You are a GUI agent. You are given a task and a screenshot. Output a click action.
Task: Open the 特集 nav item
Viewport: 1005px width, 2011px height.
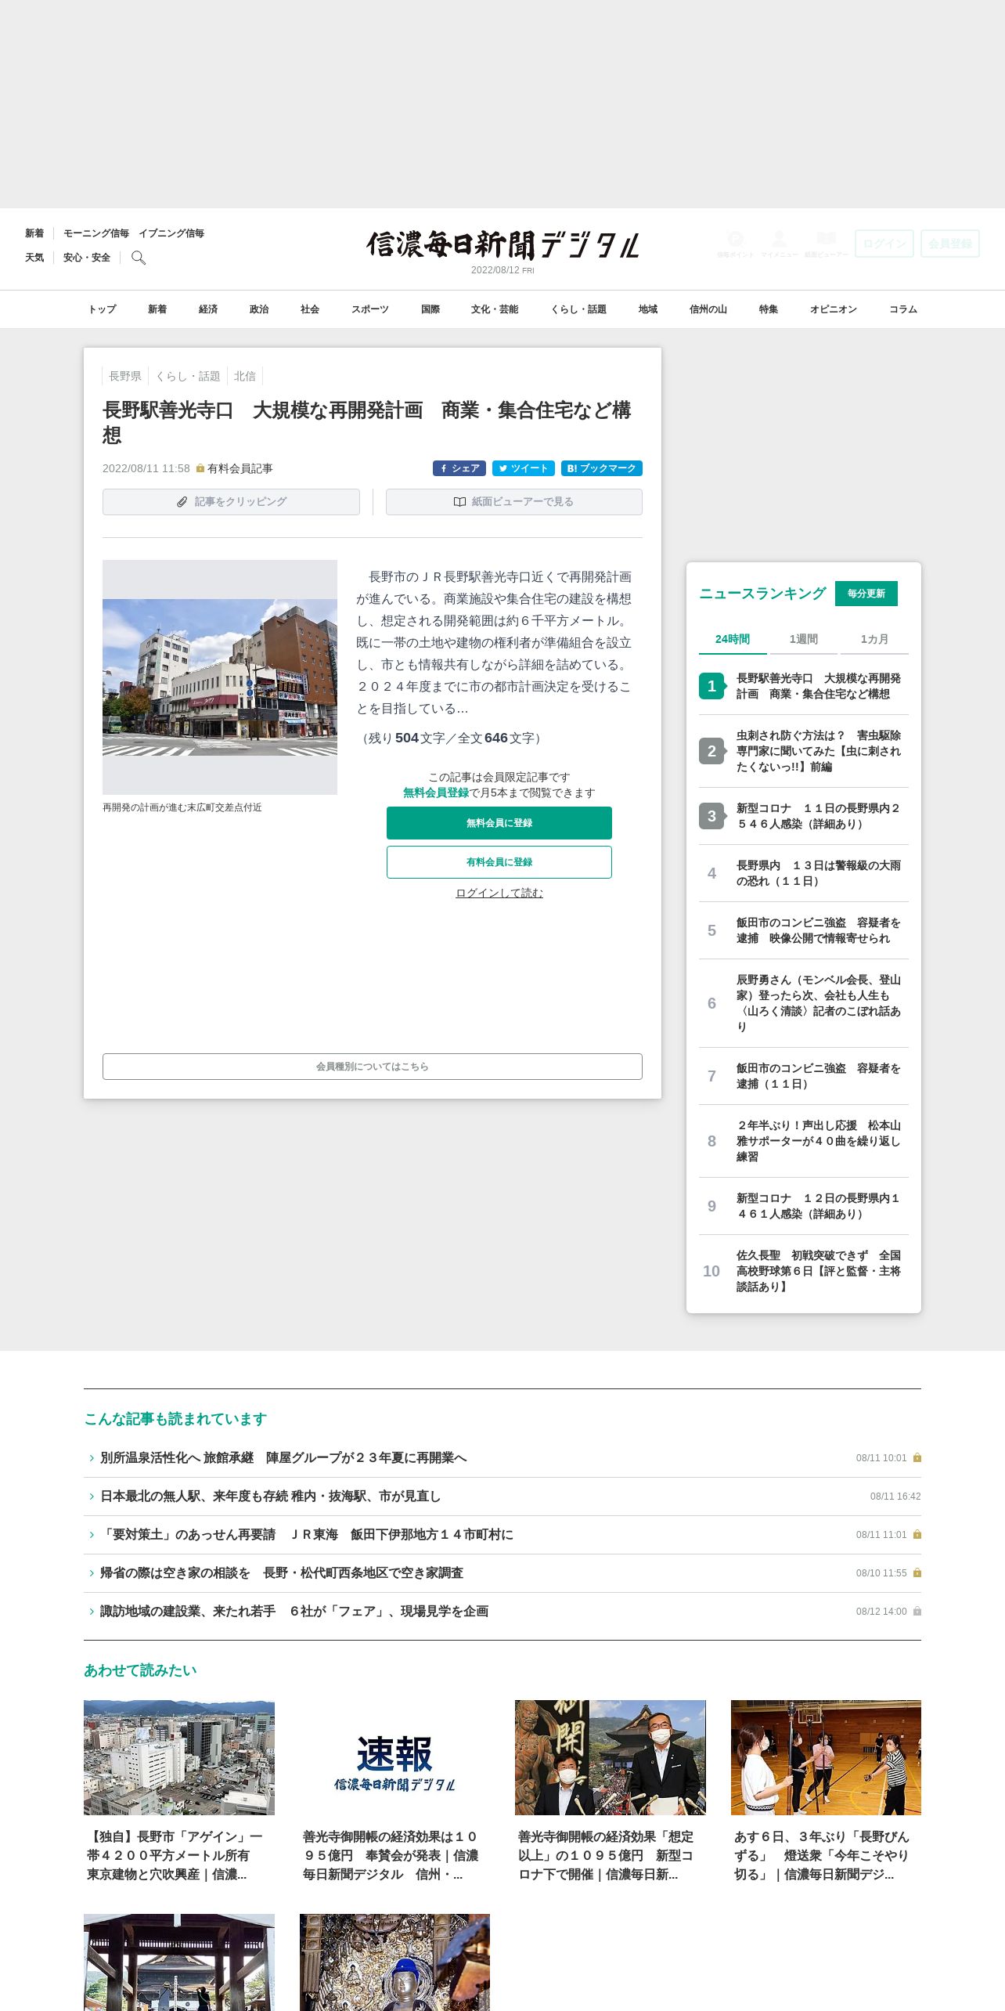point(769,309)
